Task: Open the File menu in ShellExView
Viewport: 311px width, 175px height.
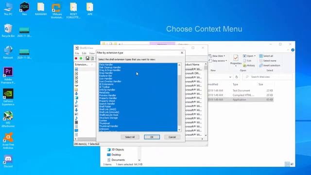Action: 77,53
